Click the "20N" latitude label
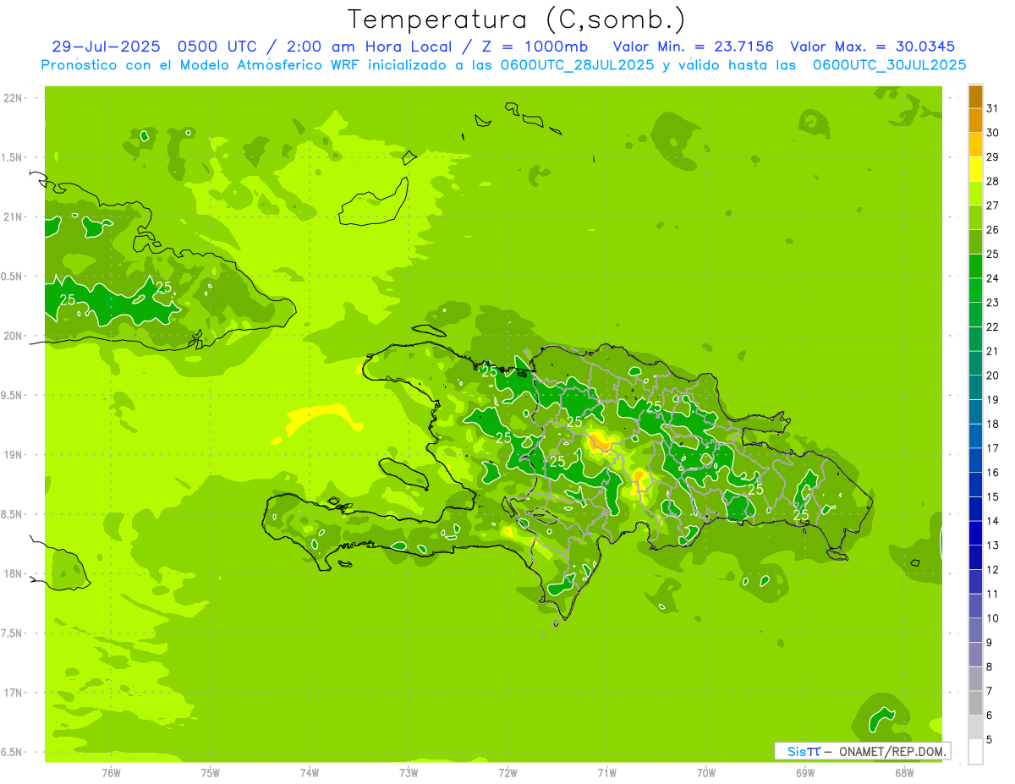This screenshot has width=1015, height=784. (x=13, y=336)
